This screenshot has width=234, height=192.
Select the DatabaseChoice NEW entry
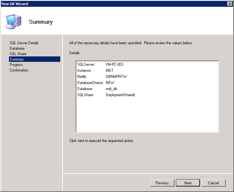110,83
